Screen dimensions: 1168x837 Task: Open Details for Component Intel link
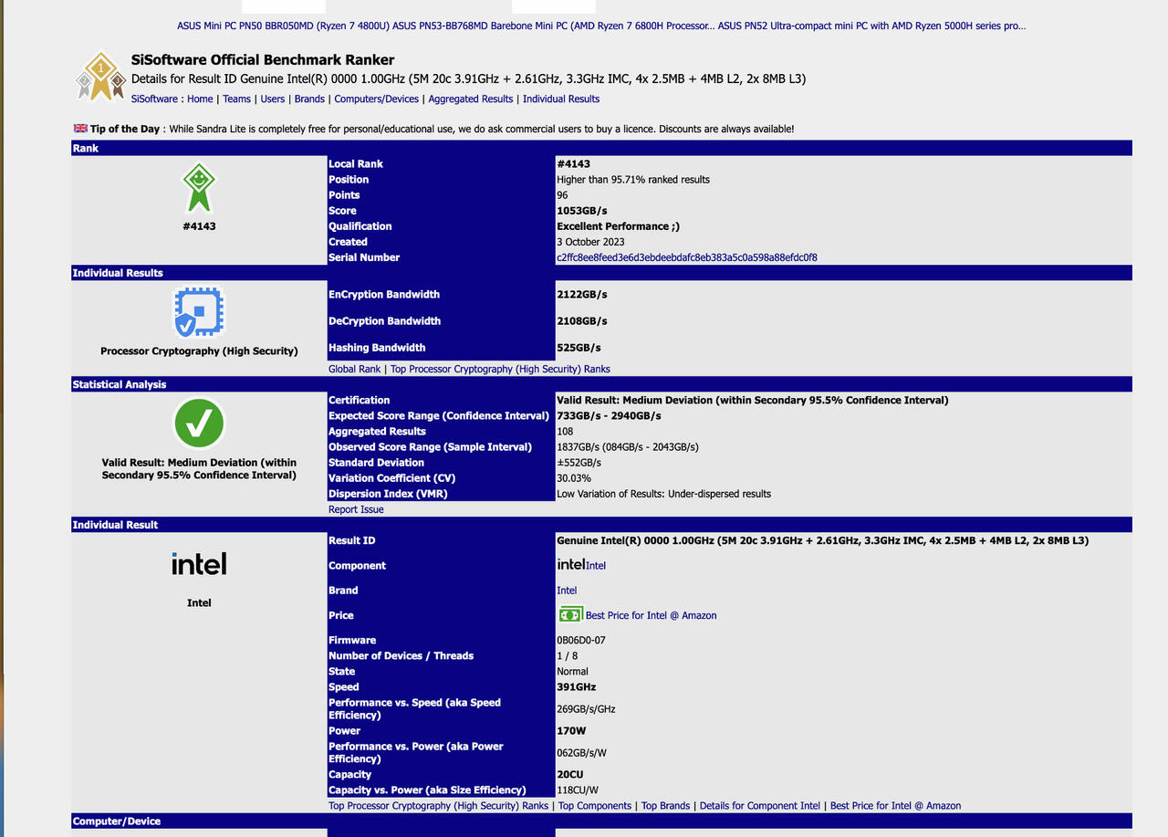pyautogui.click(x=760, y=806)
